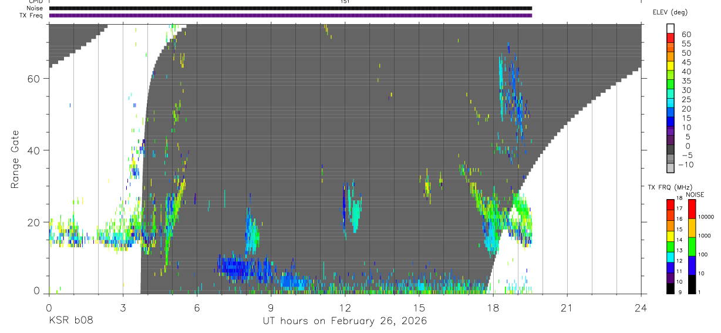Click the '6' tick on the UT hours axis
Viewport: 721px width, 333px height.
click(x=197, y=308)
